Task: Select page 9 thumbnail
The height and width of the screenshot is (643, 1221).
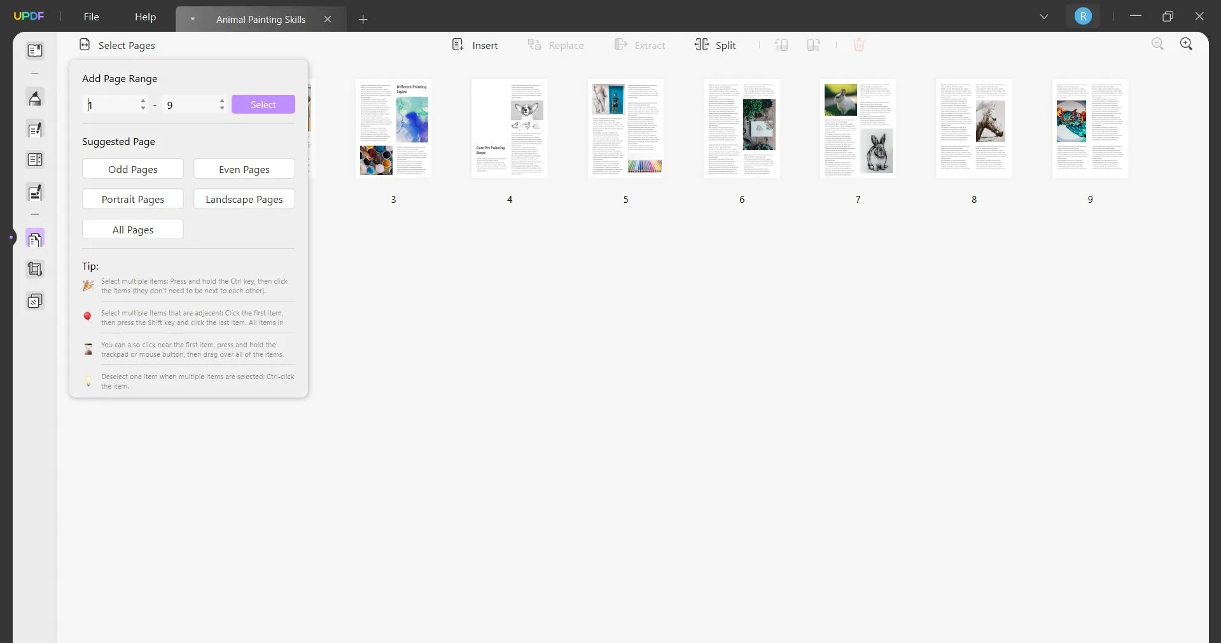Action: point(1090,128)
